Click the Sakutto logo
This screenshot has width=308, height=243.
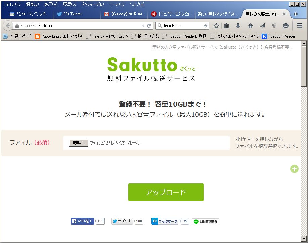(x=151, y=69)
